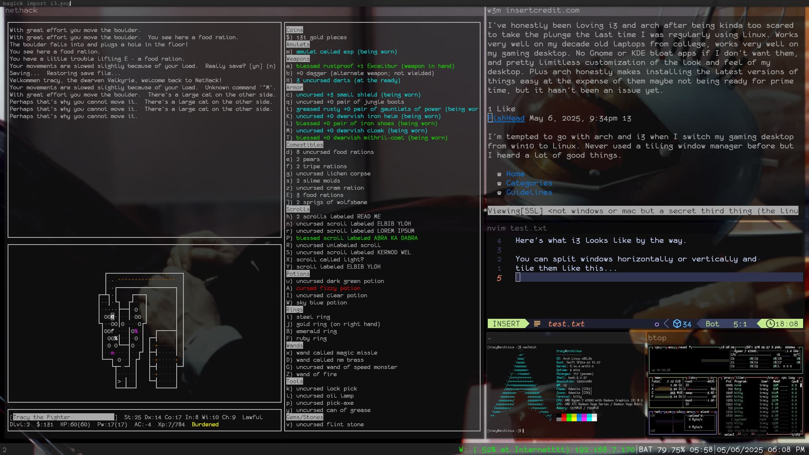Click the wifi status in i3bar

click(547, 450)
